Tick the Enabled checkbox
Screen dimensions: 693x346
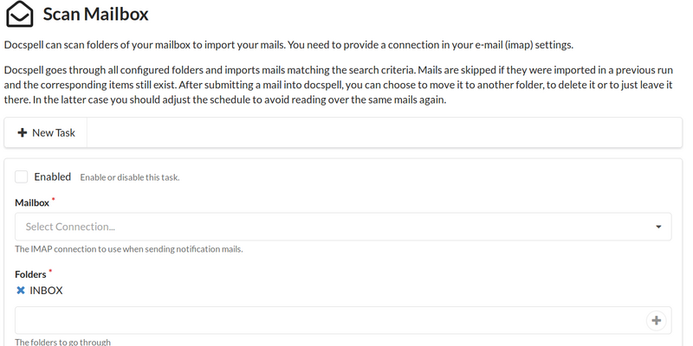[x=22, y=176]
